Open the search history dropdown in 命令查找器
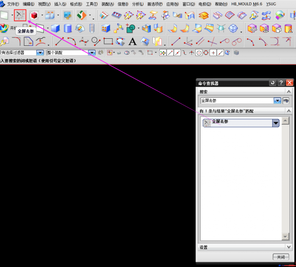 (x=277, y=101)
